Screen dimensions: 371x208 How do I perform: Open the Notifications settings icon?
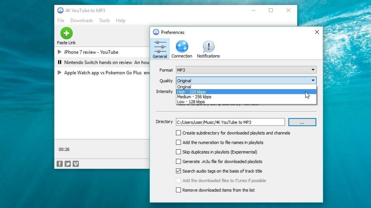click(x=208, y=47)
